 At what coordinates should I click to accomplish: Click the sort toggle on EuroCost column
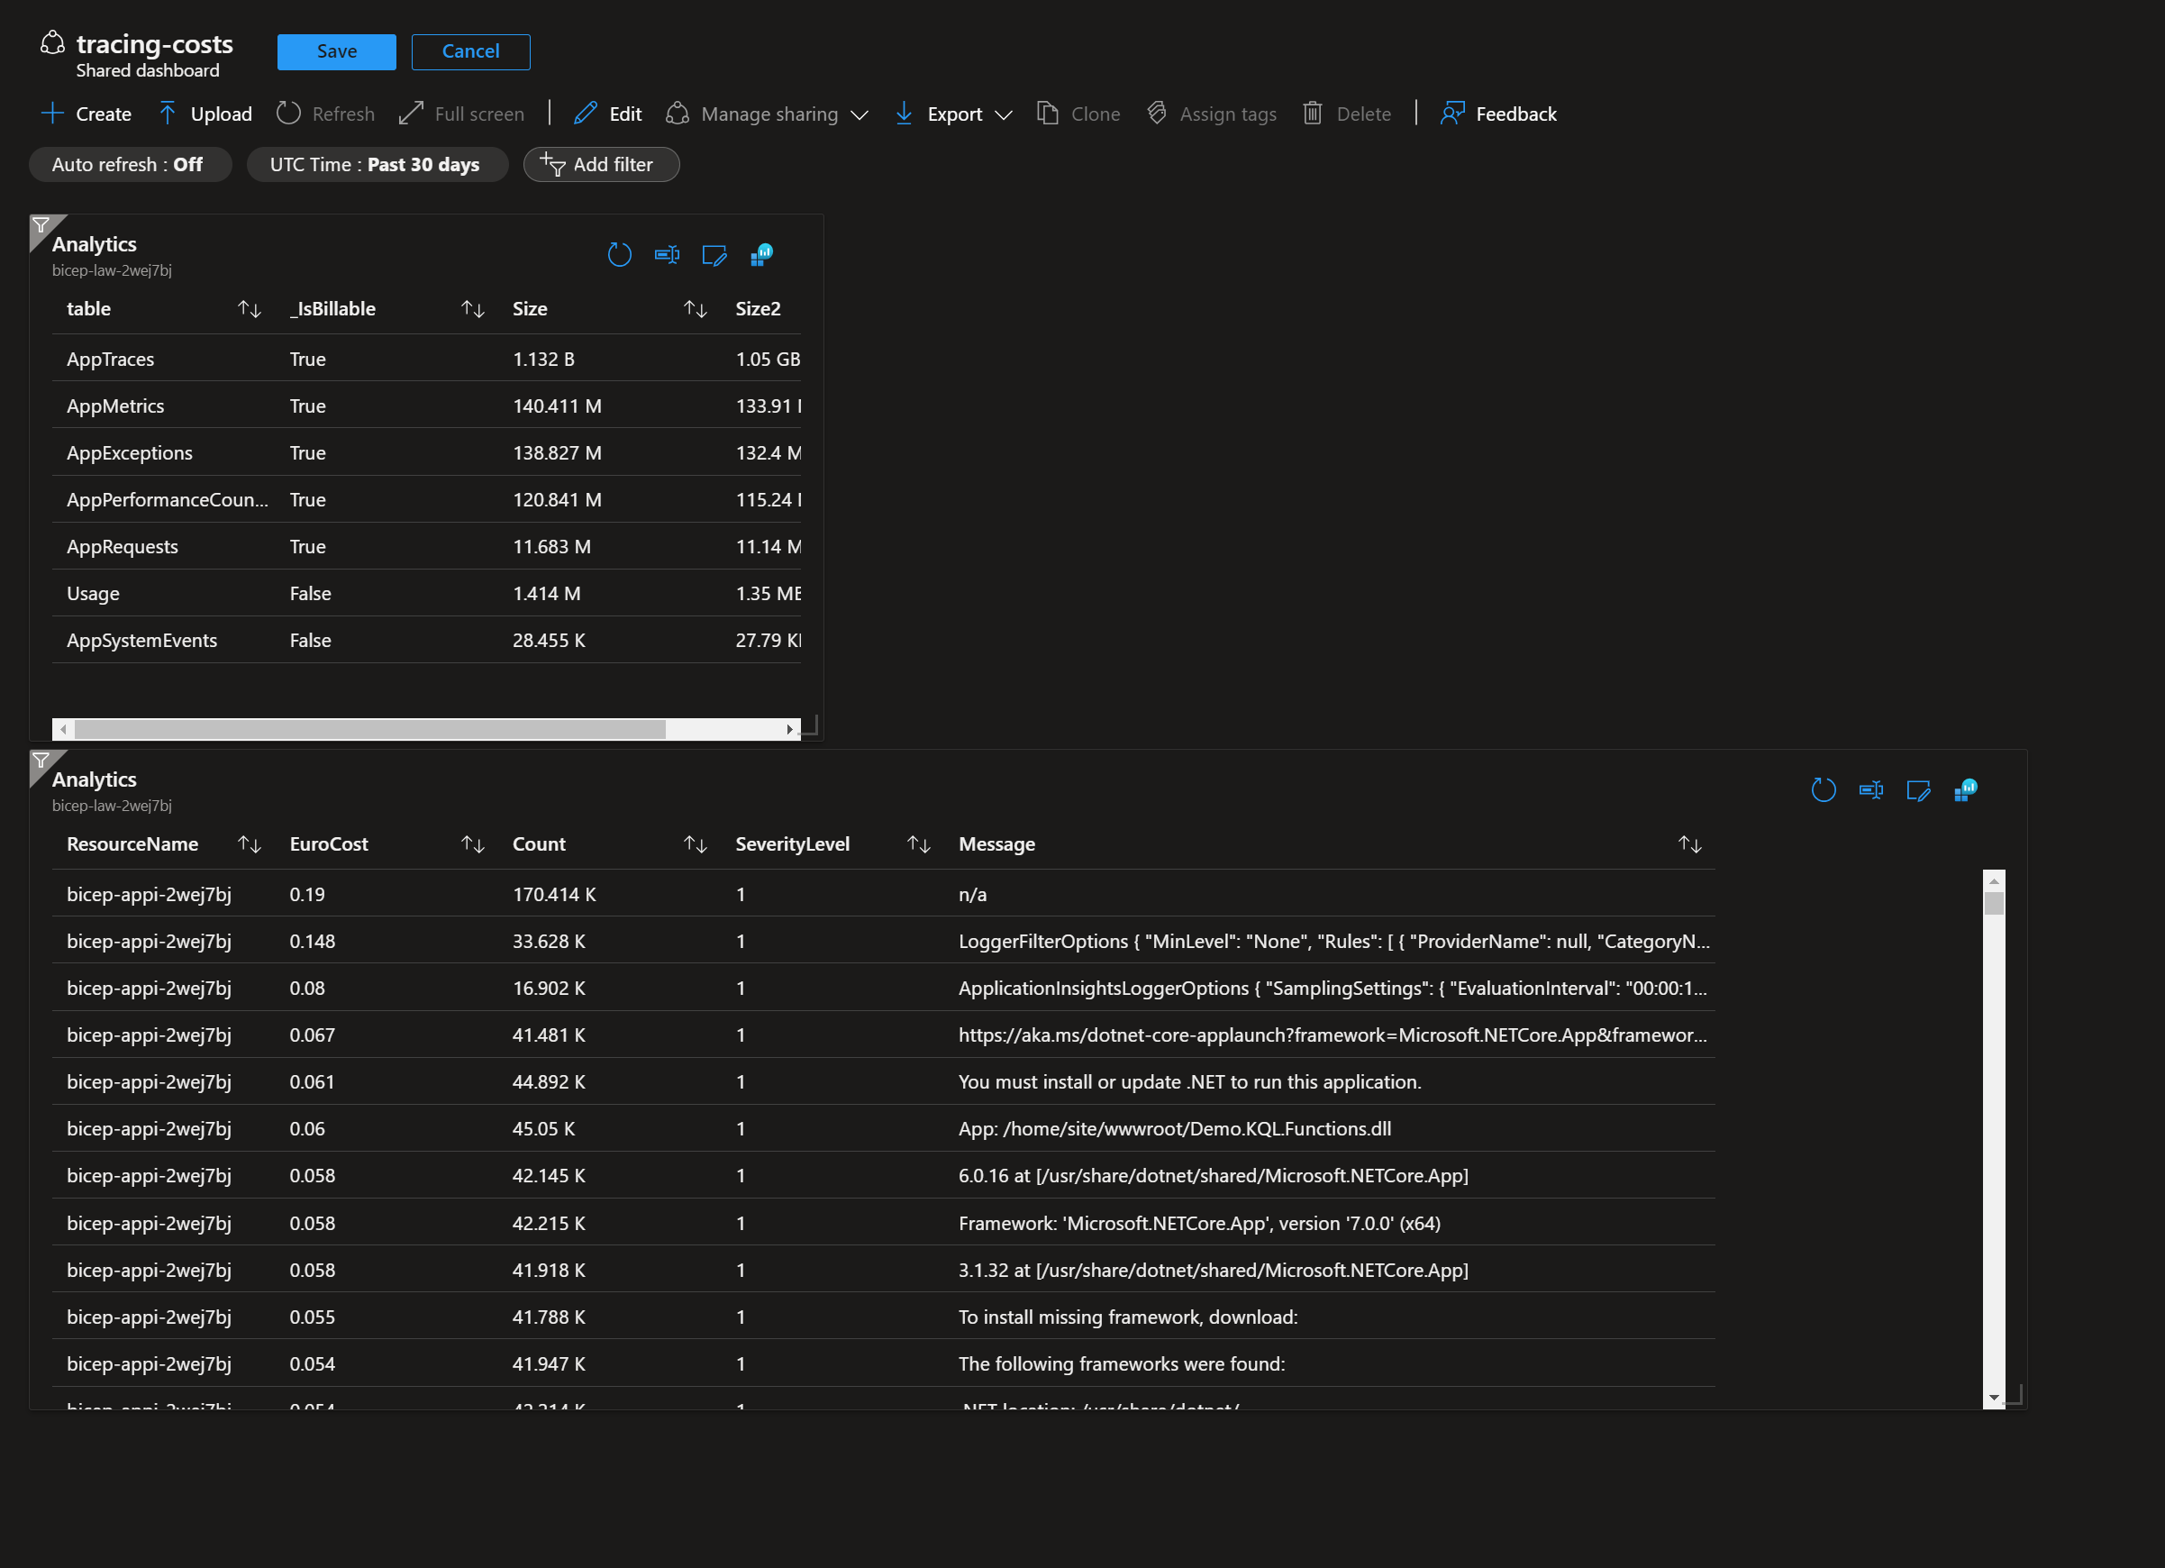(470, 843)
